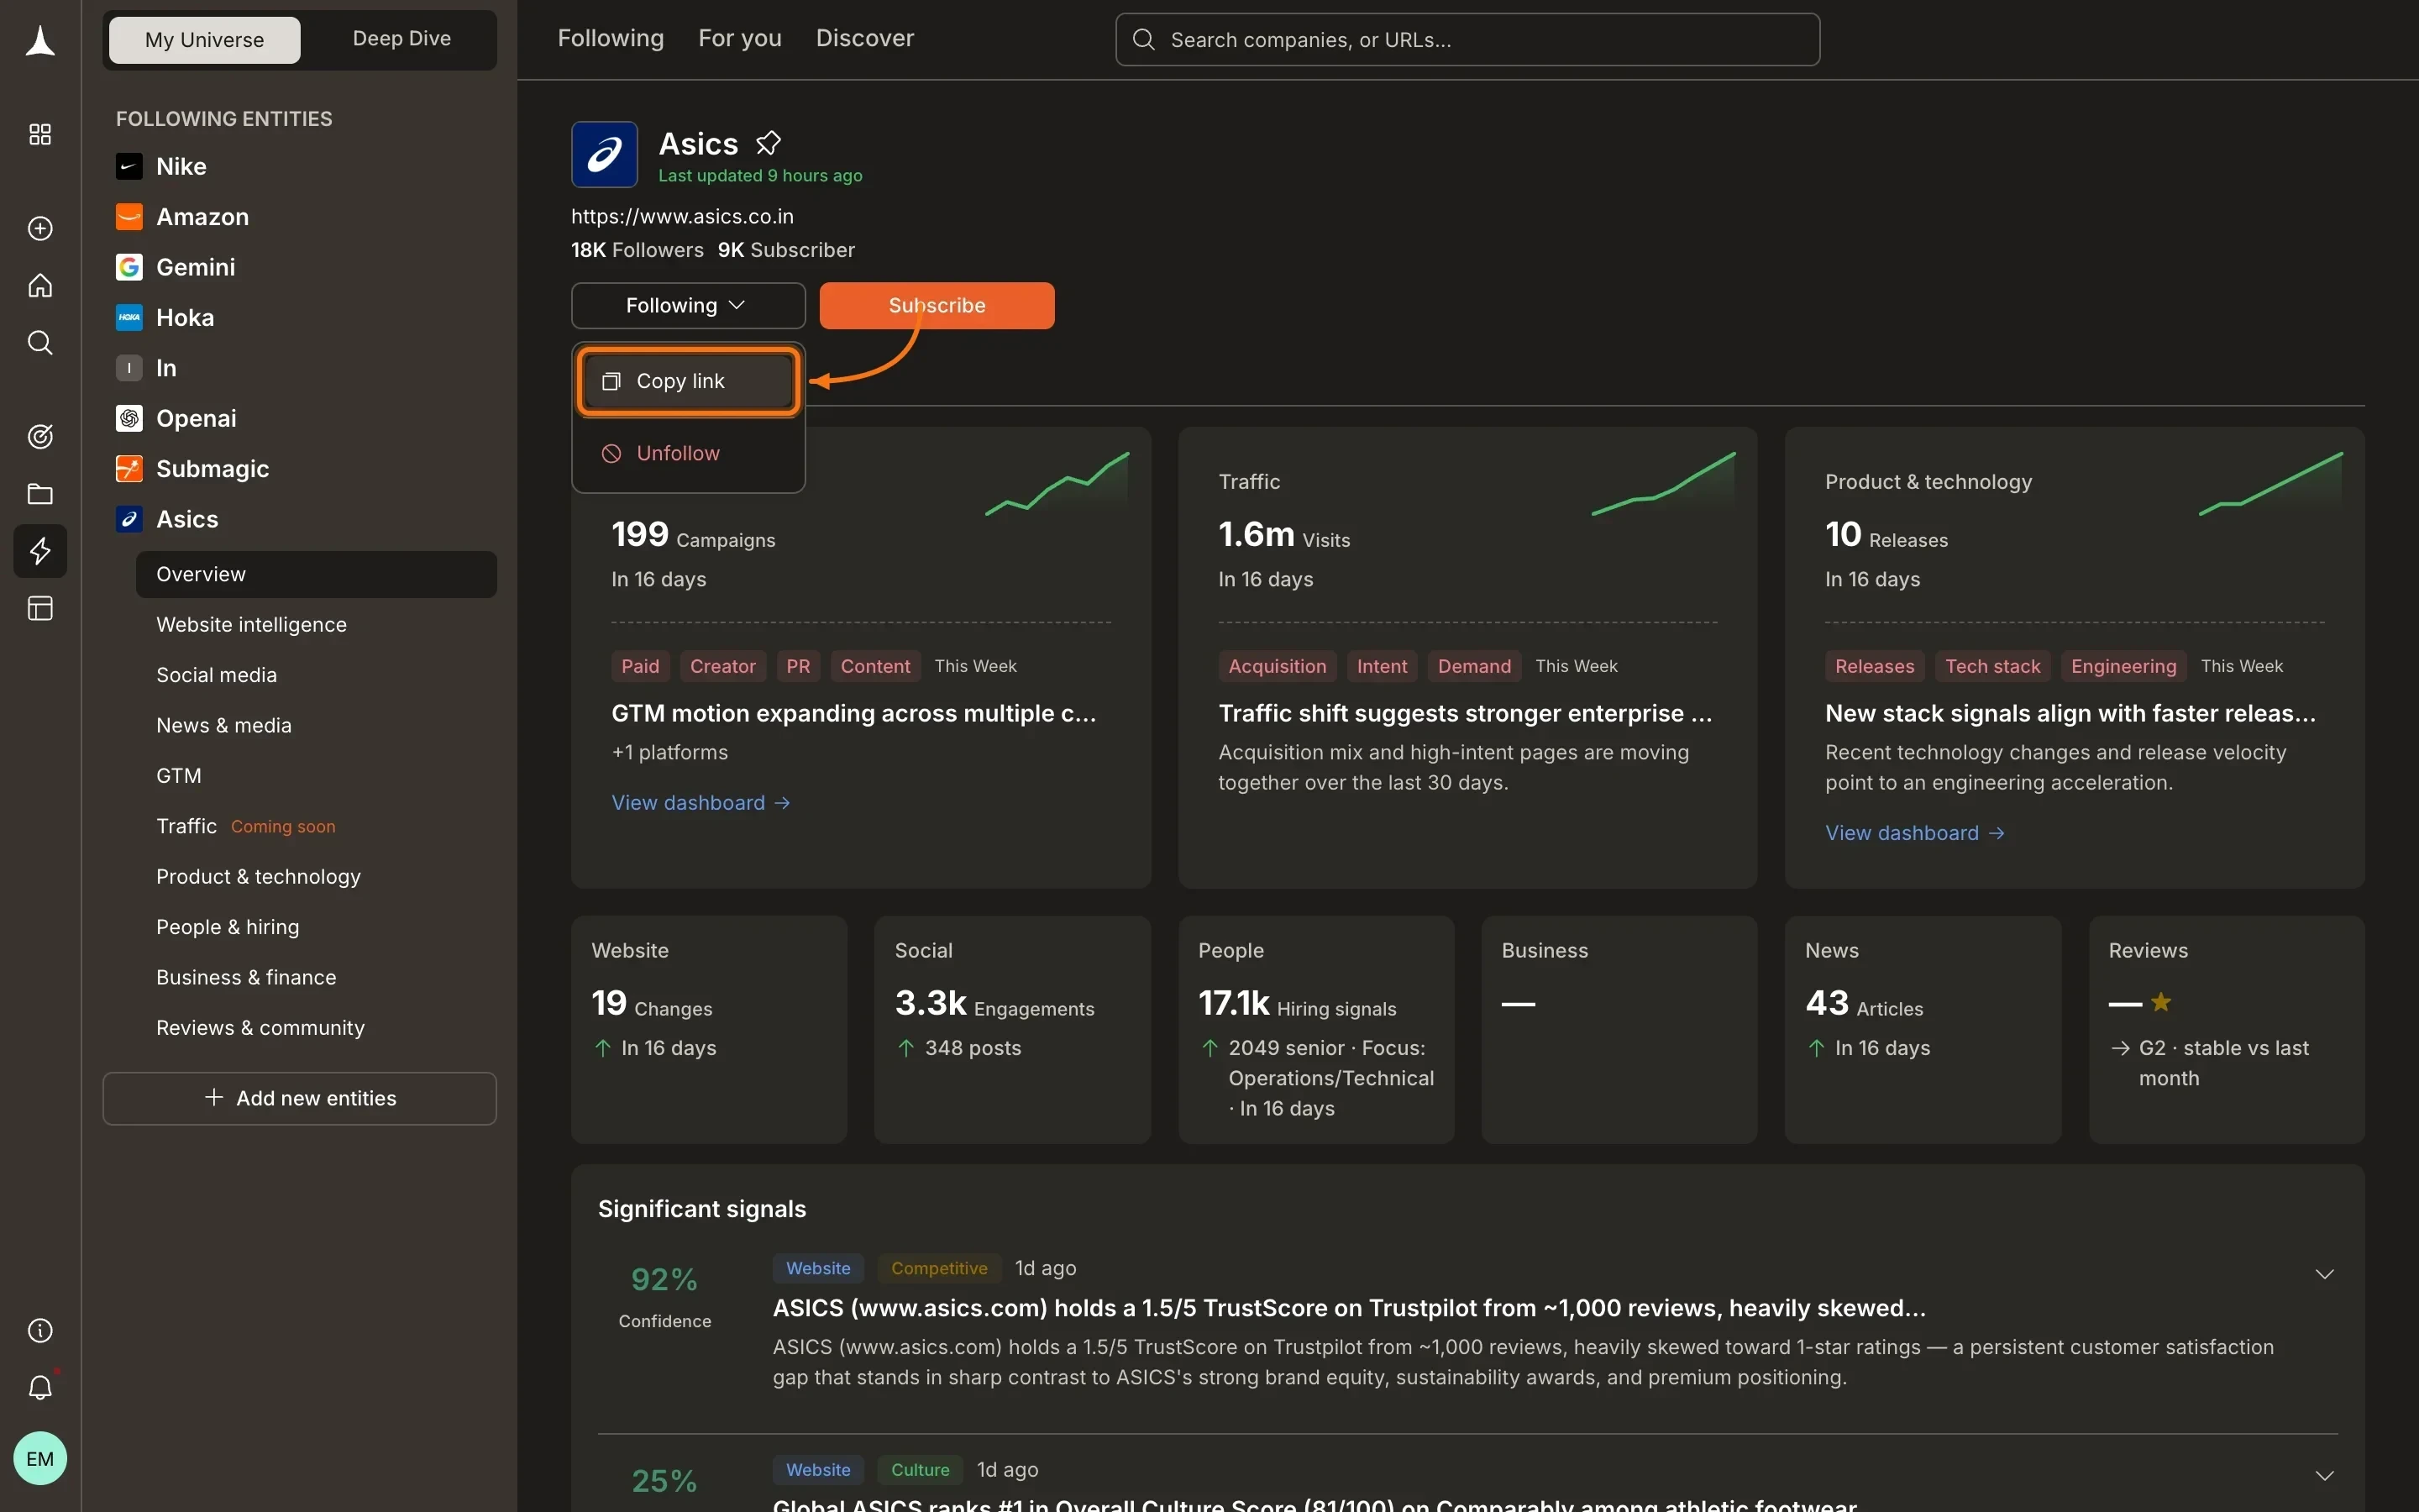The width and height of the screenshot is (2419, 1512).
Task: Open Business & finance section
Action: (x=246, y=977)
